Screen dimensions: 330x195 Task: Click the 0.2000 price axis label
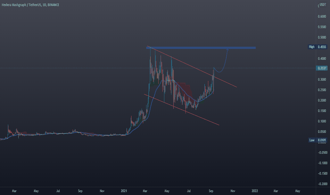[322, 100]
